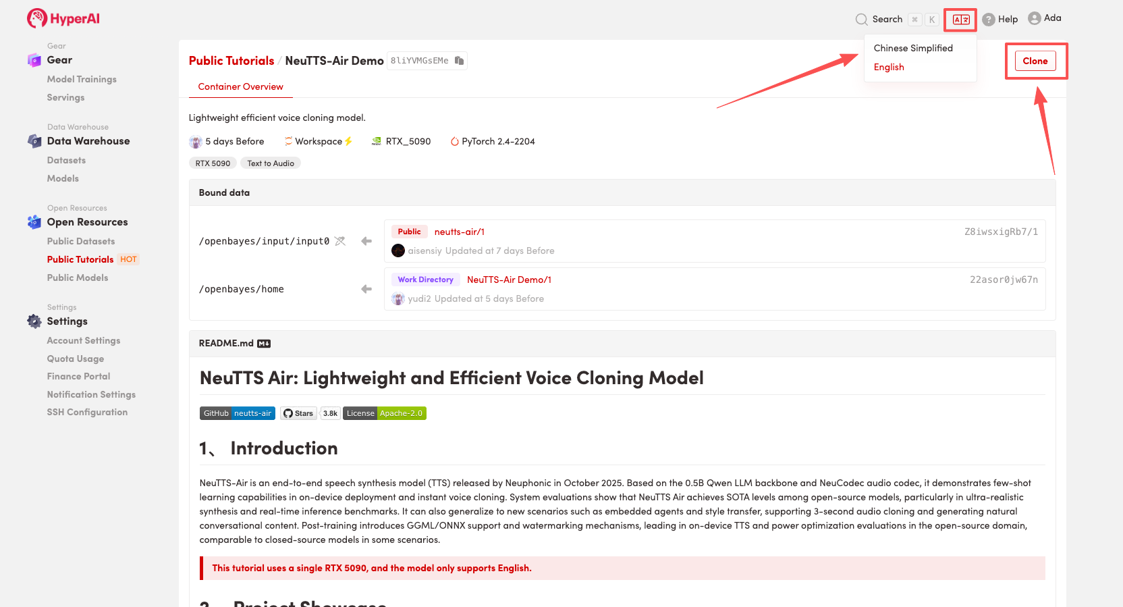The width and height of the screenshot is (1123, 607).
Task: Click the Settings cog icon
Action: point(34,321)
